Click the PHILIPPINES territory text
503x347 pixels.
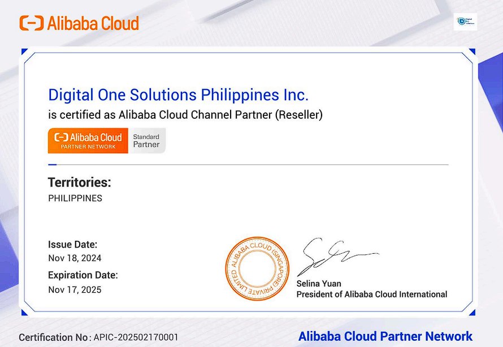click(x=75, y=198)
